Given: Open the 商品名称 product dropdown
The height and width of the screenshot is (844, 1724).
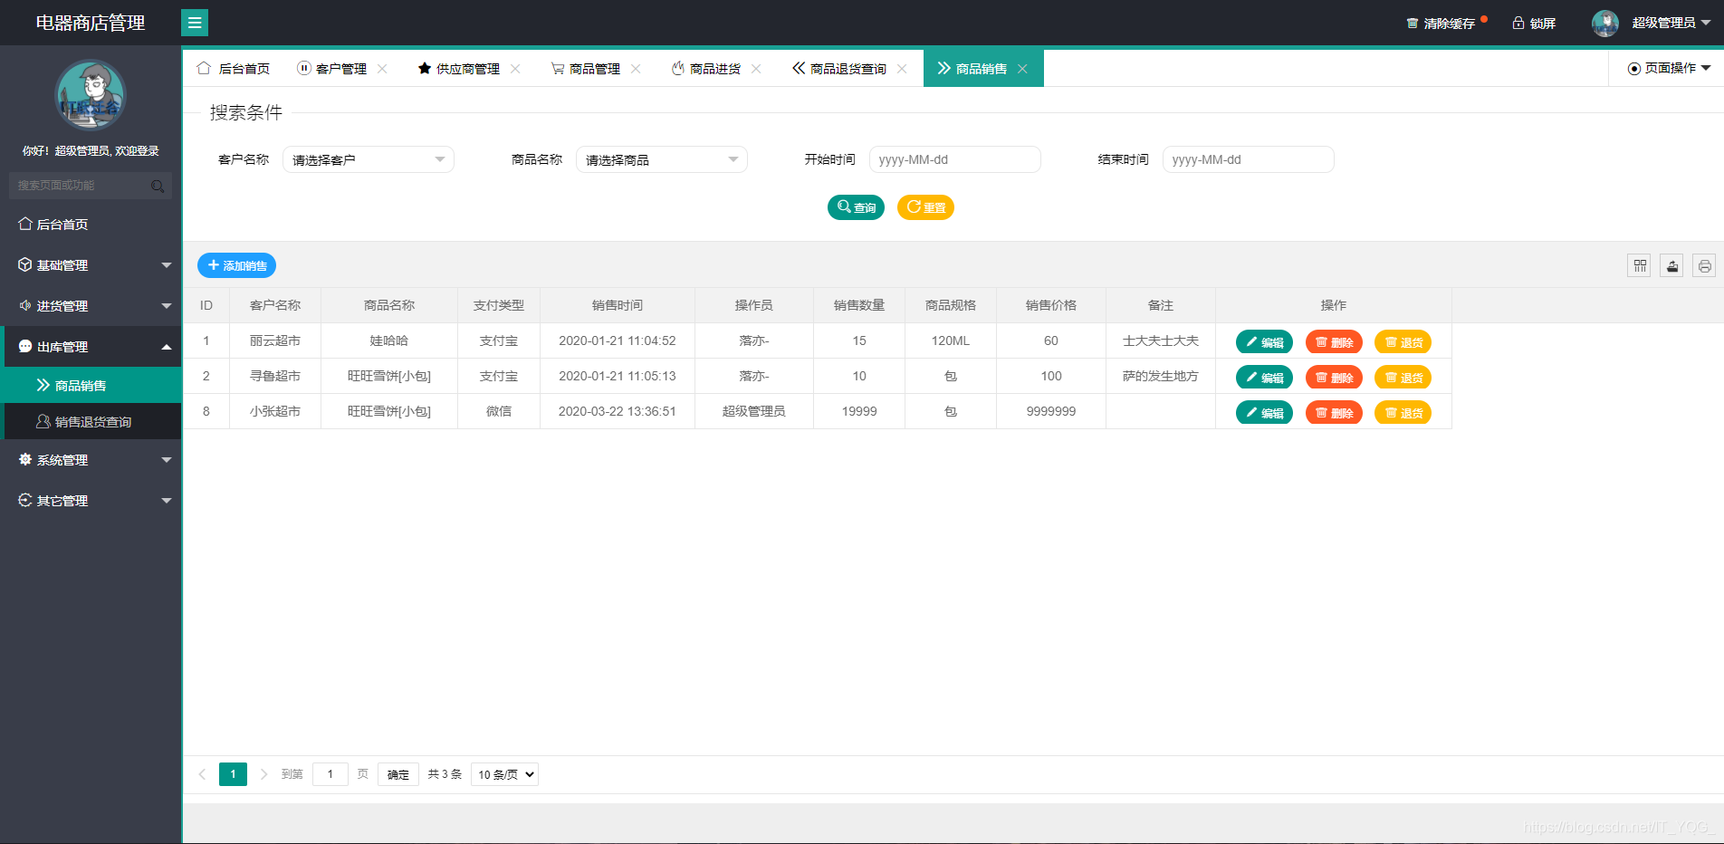Looking at the screenshot, I should pyautogui.click(x=661, y=159).
